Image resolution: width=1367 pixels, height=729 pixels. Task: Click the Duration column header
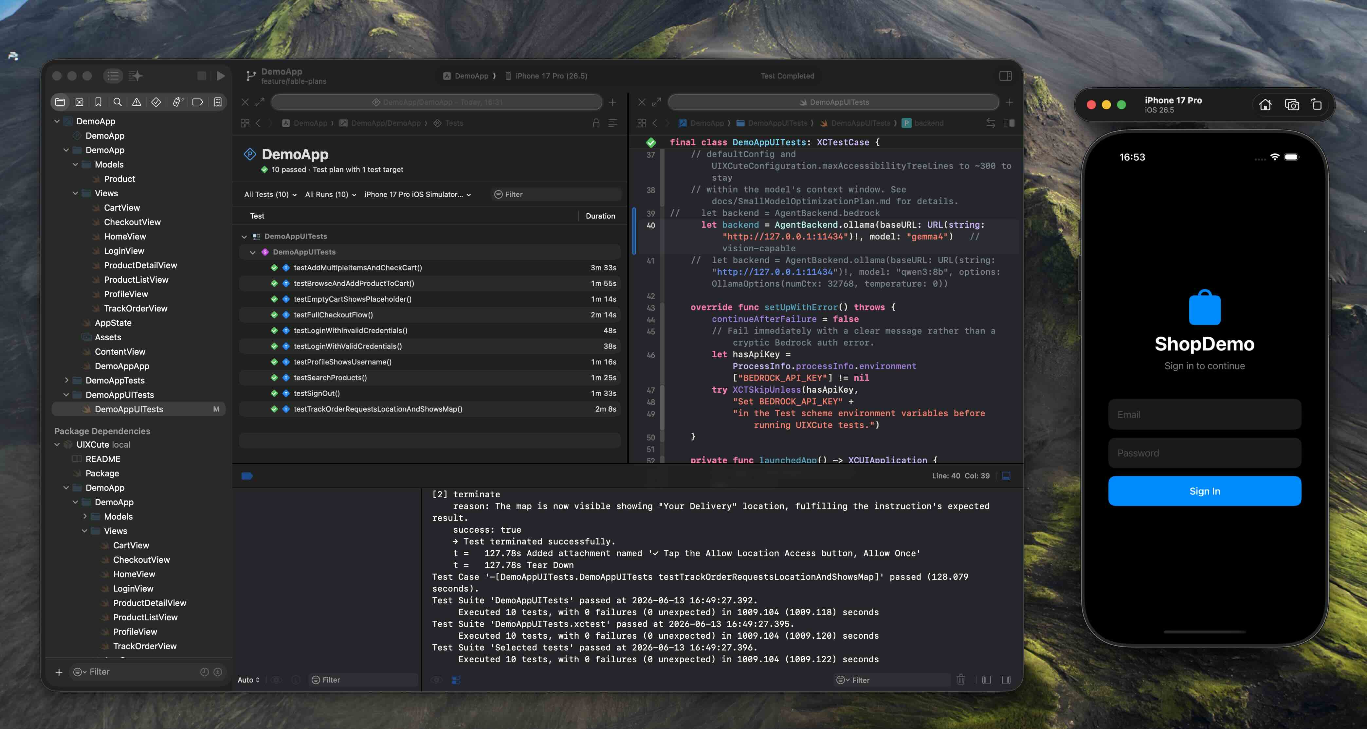600,216
